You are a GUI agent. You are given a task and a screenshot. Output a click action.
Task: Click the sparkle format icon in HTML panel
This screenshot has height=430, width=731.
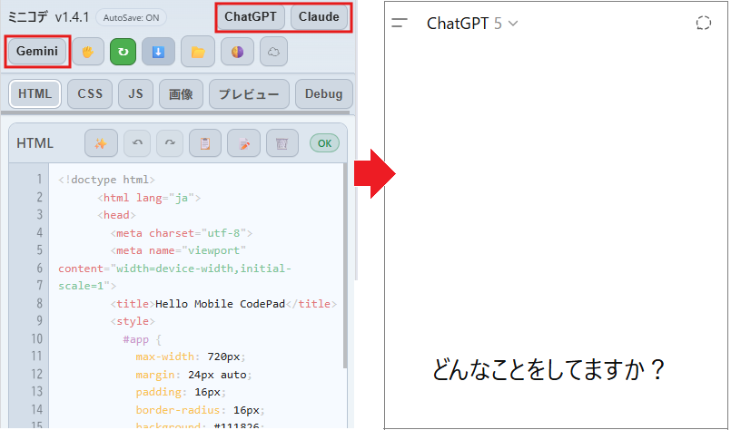(x=102, y=143)
